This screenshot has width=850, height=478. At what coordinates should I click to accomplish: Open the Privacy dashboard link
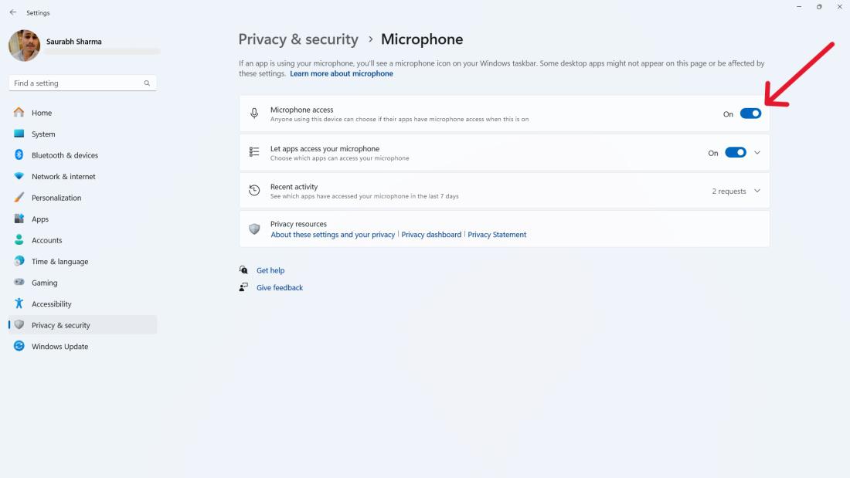click(x=431, y=235)
